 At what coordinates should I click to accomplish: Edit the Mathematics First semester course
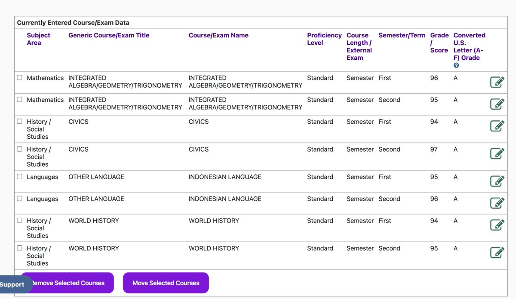pos(497,82)
